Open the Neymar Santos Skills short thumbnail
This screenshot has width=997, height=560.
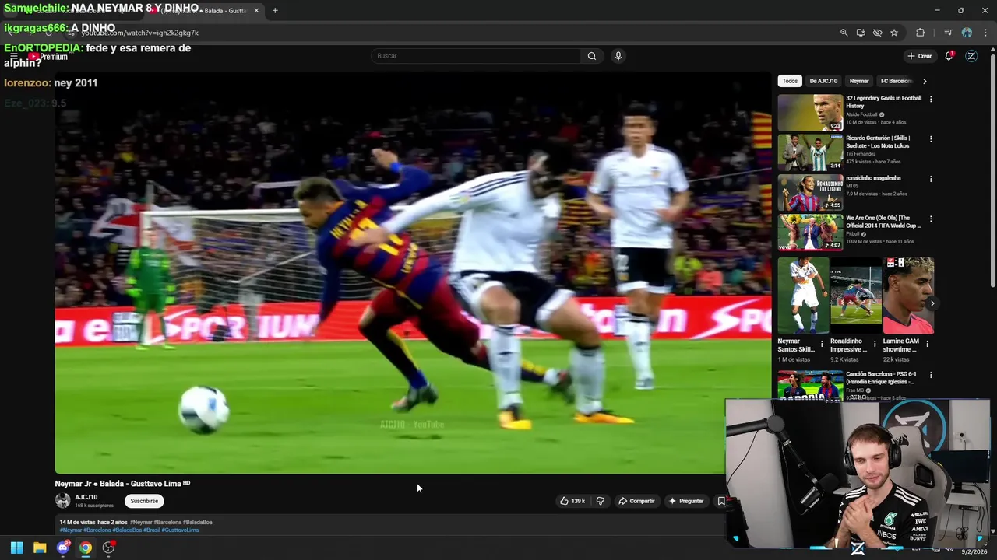coord(802,296)
